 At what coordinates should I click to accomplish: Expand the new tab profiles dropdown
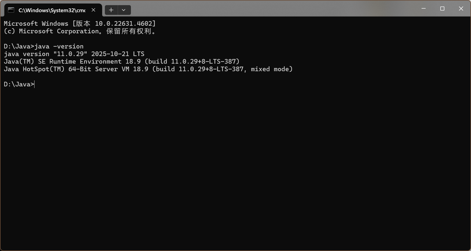coord(124,10)
